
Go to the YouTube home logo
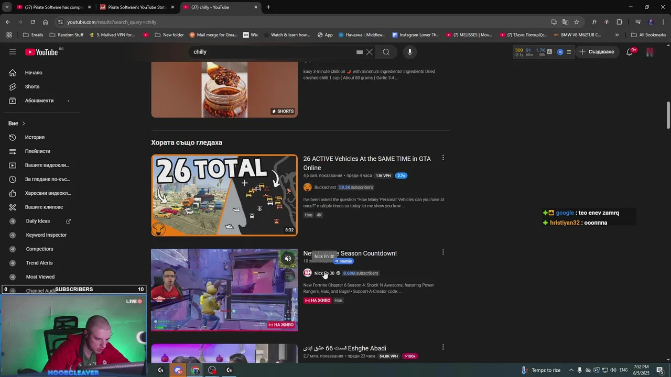pyautogui.click(x=41, y=52)
